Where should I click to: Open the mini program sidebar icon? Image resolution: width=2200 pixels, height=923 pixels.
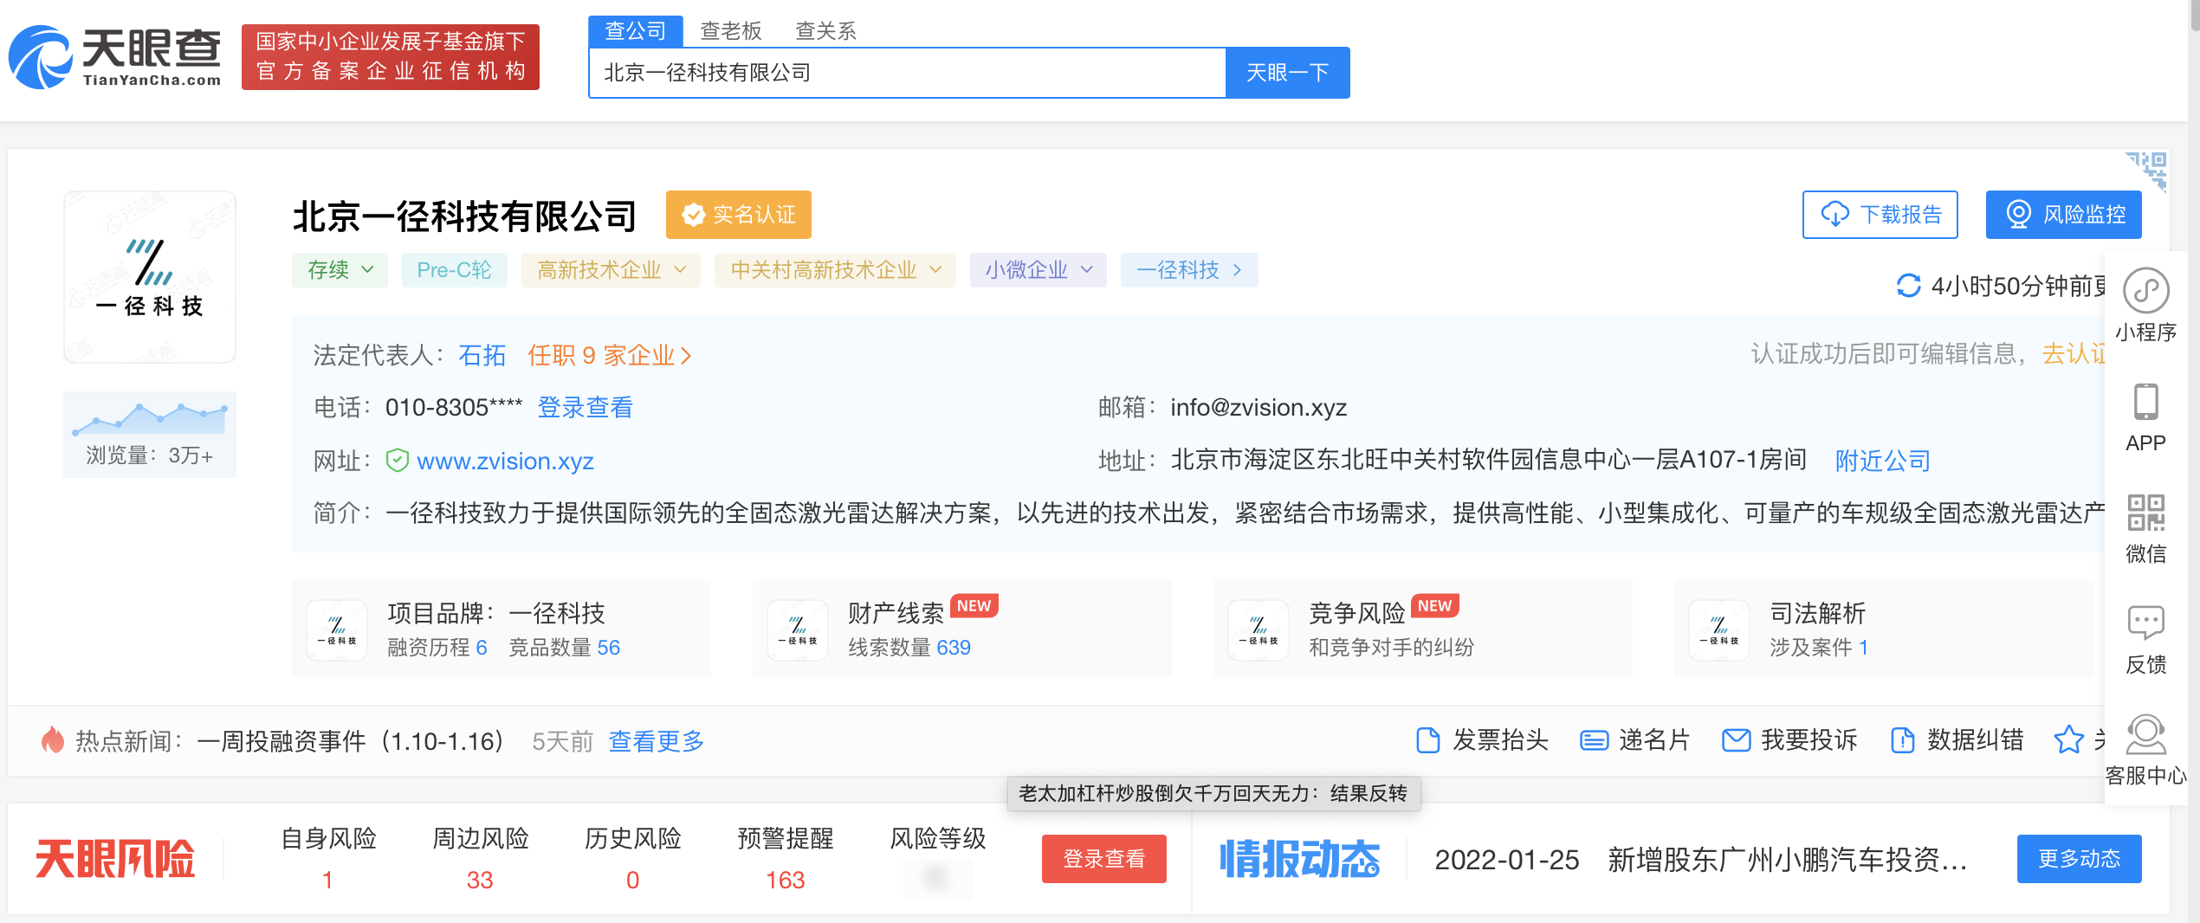pos(2145,290)
